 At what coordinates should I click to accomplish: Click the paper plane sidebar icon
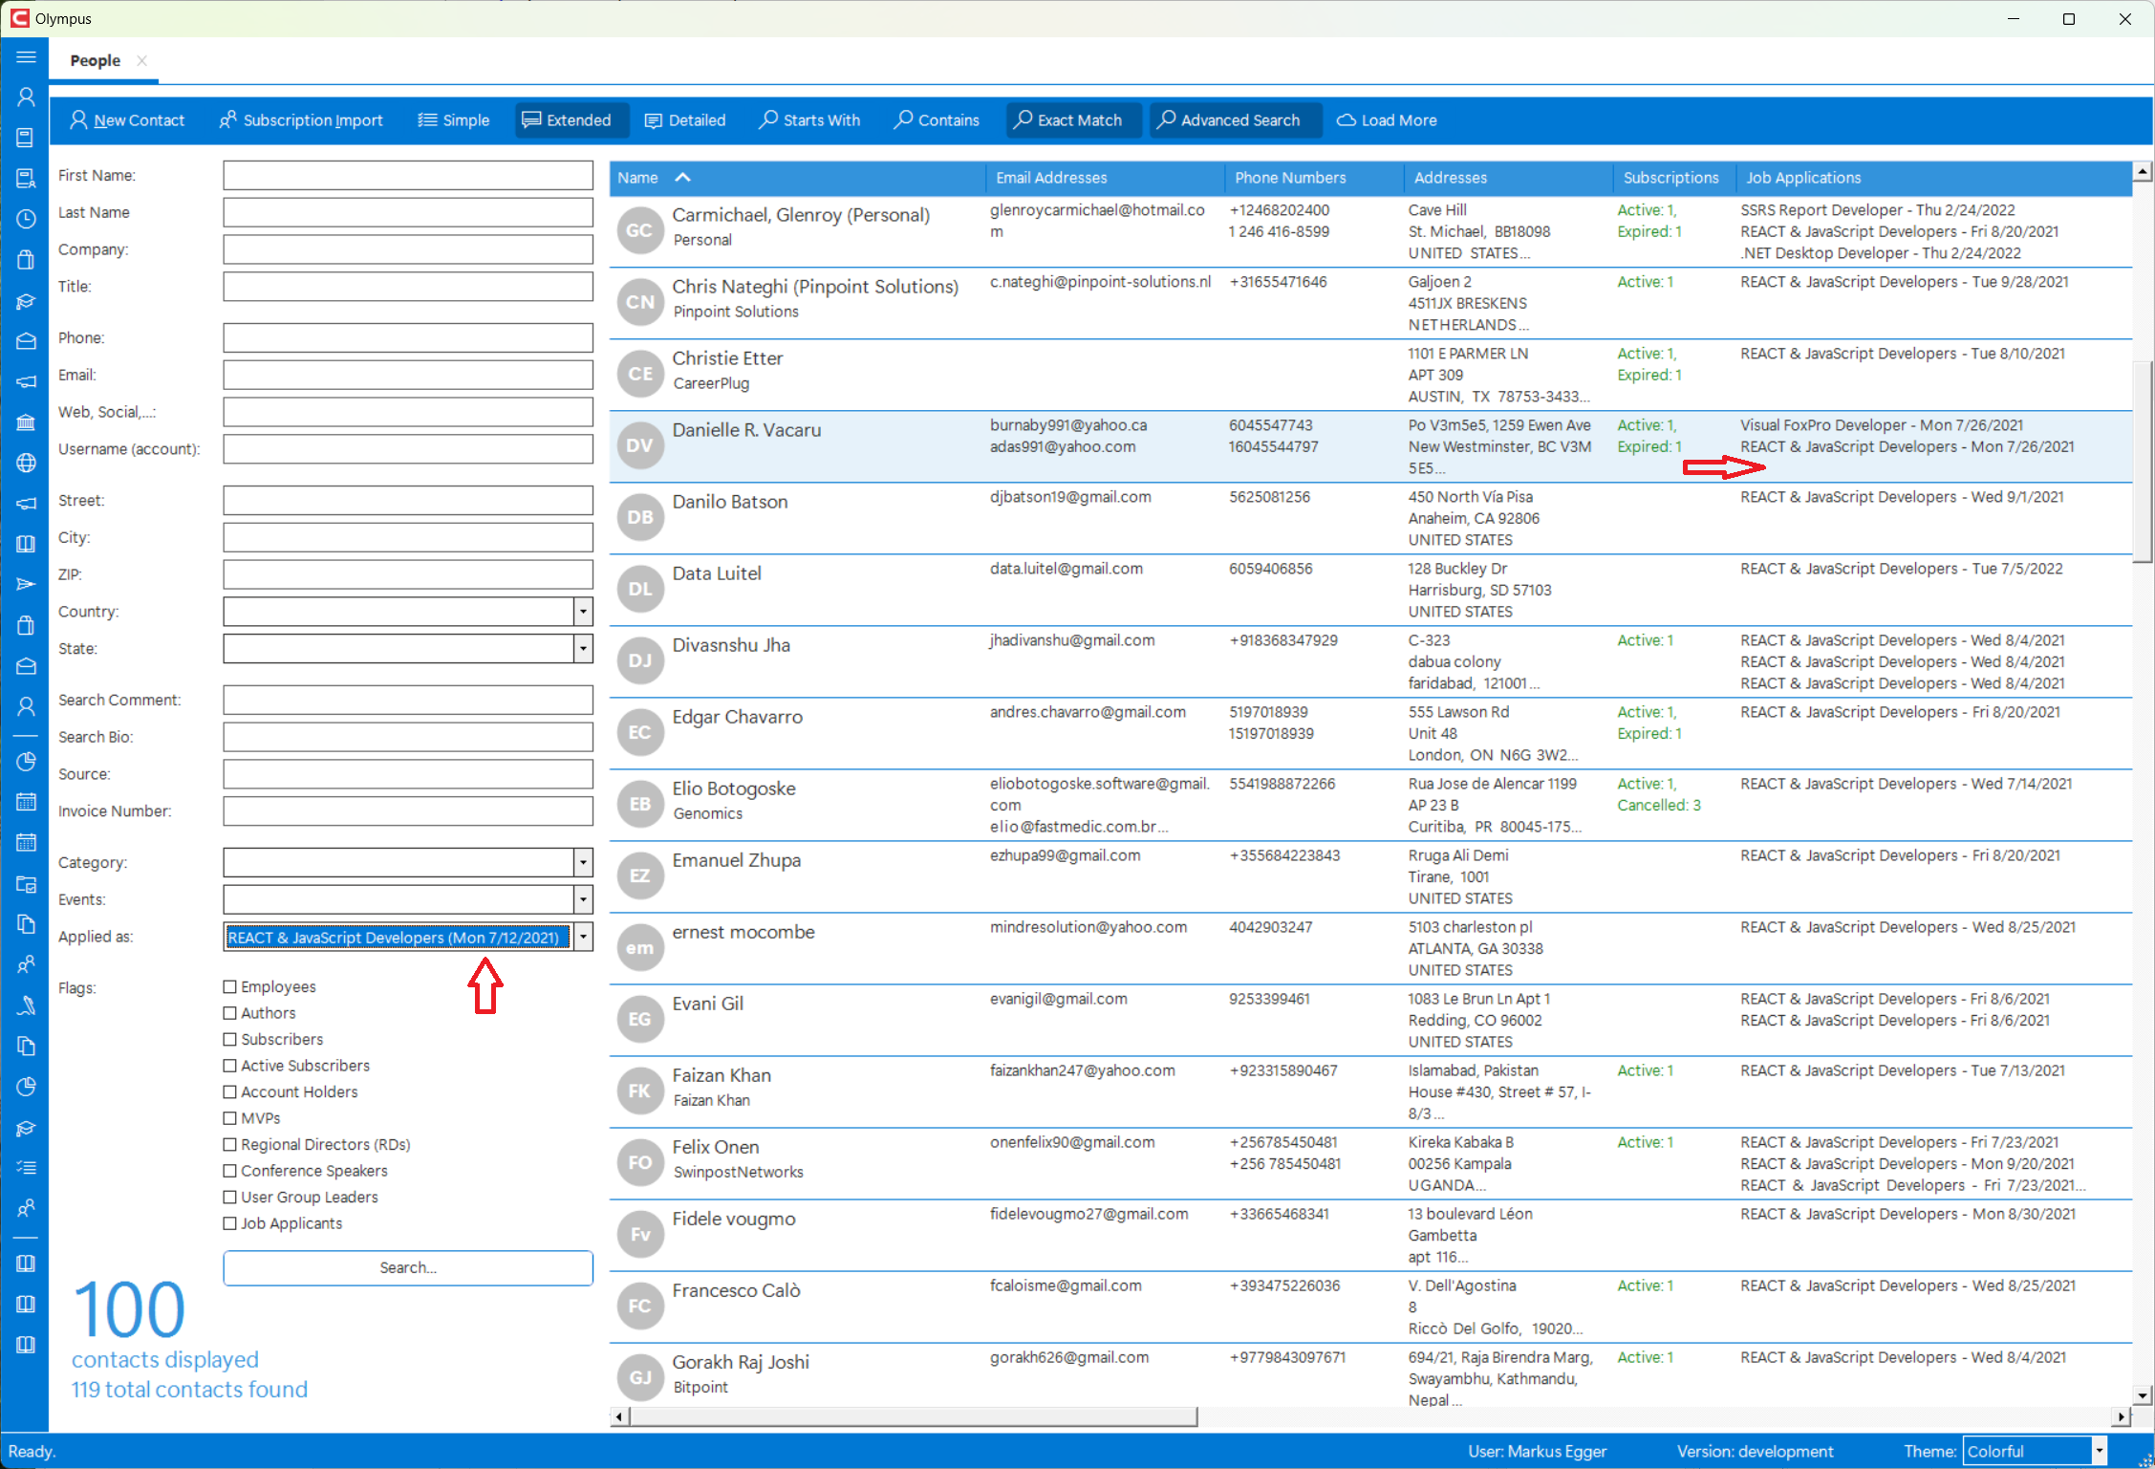[x=26, y=584]
